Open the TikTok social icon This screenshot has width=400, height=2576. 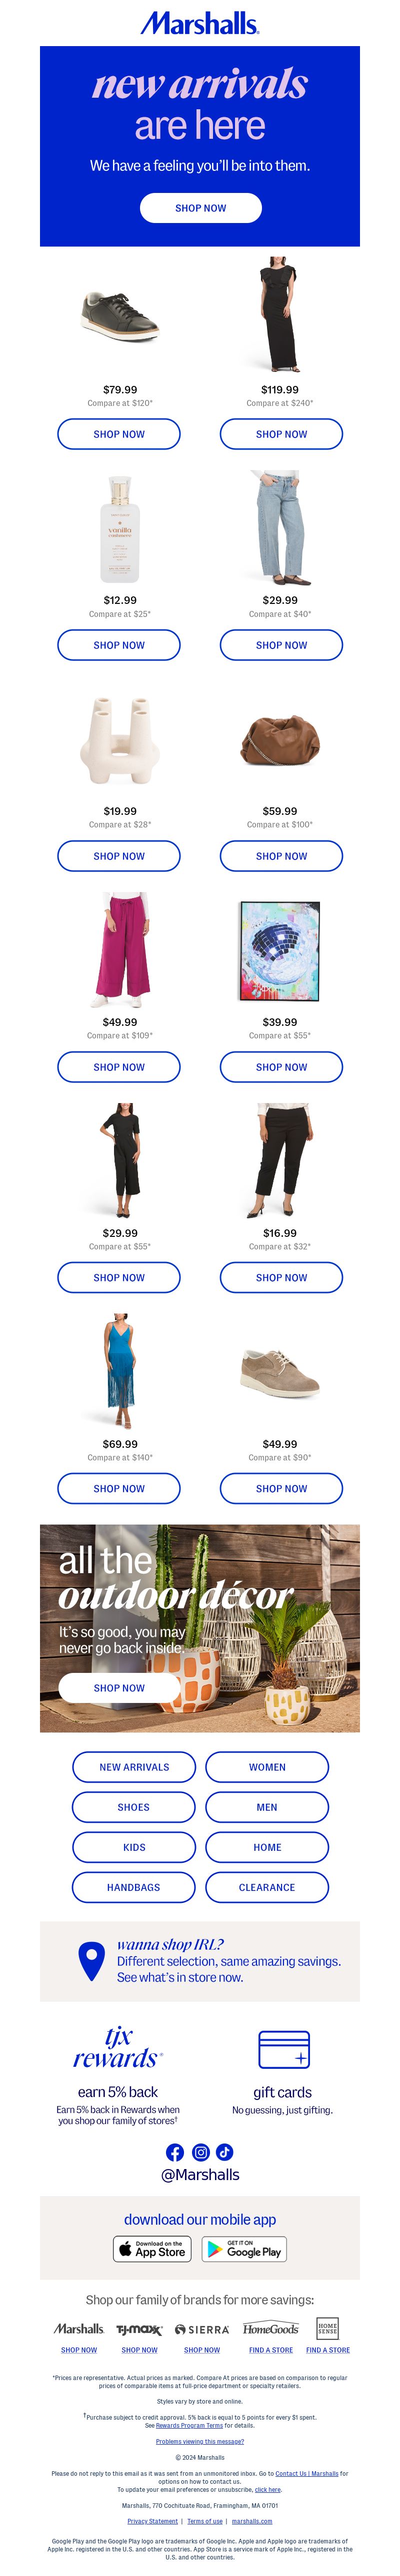[224, 2152]
